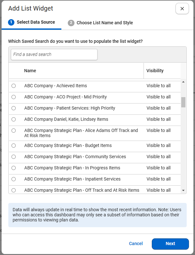Image resolution: width=195 pixels, height=255 pixels.
Task: Choose Community Services saved search radio
Action: 14,157
